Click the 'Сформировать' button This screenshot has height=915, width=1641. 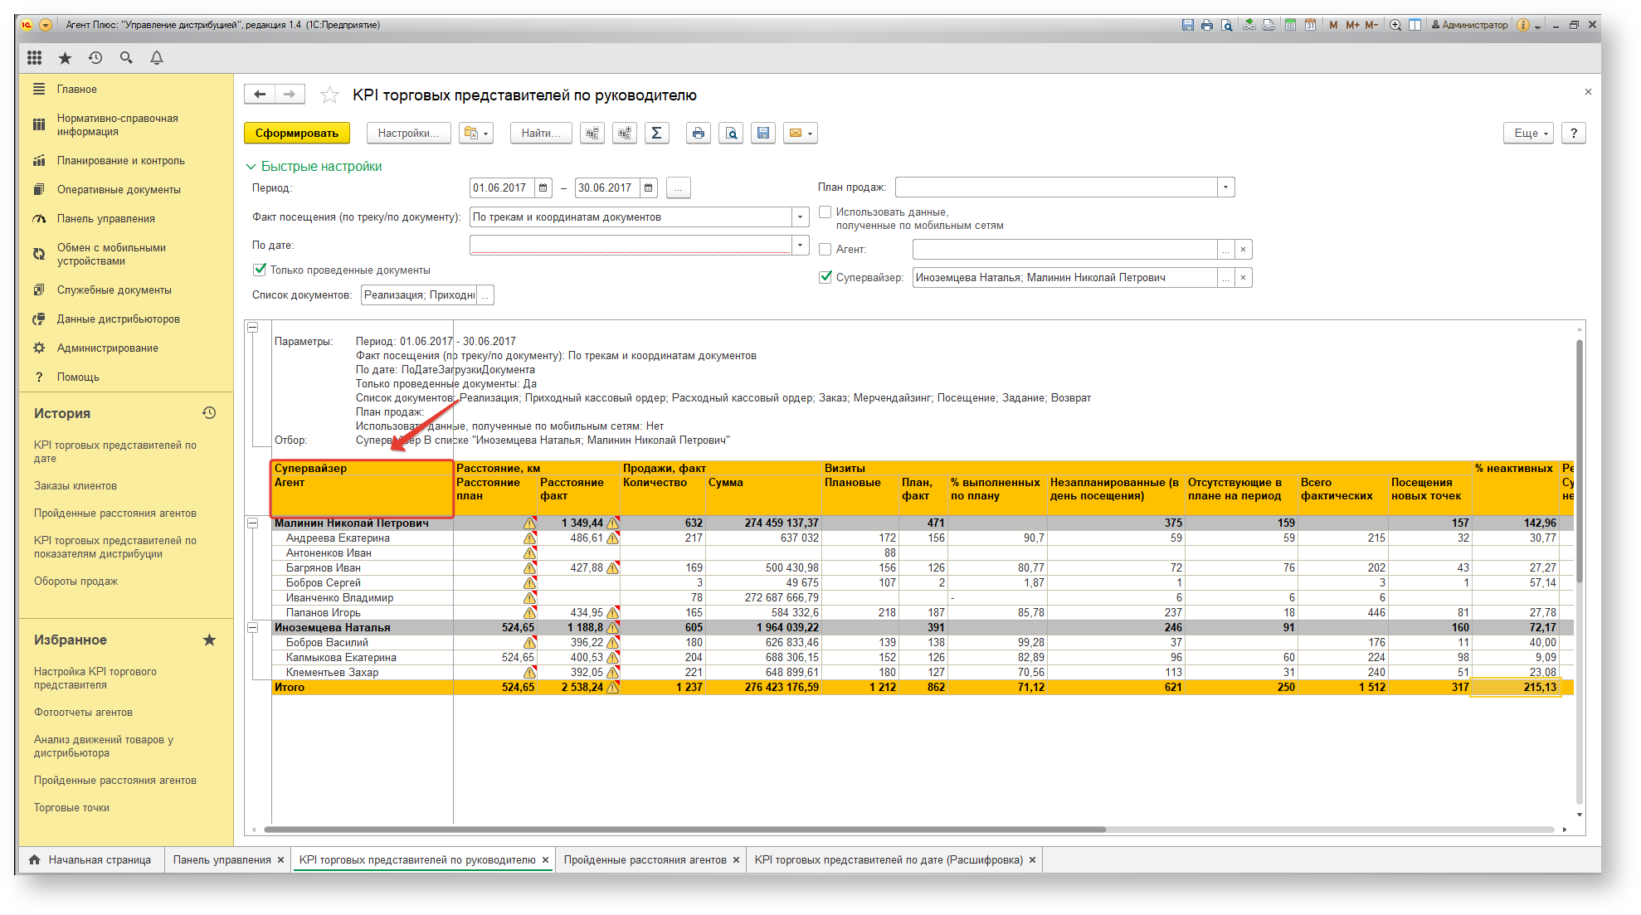[x=297, y=133]
